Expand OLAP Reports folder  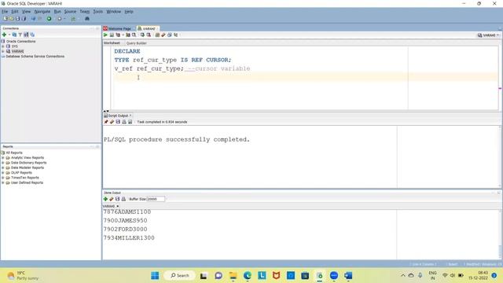click(3, 173)
